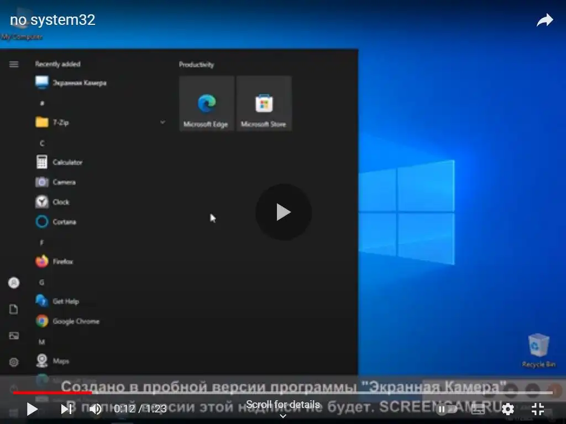Open Pictures from the Start sidebar
This screenshot has height=424, width=566.
tap(14, 336)
